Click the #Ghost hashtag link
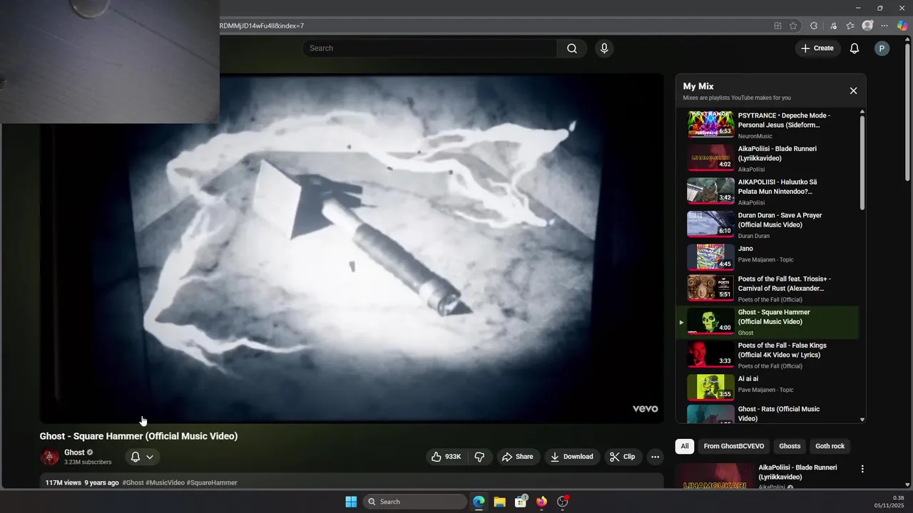The width and height of the screenshot is (913, 513). point(133,482)
